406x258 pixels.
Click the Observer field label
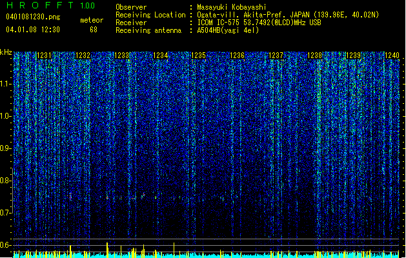[x=131, y=7]
